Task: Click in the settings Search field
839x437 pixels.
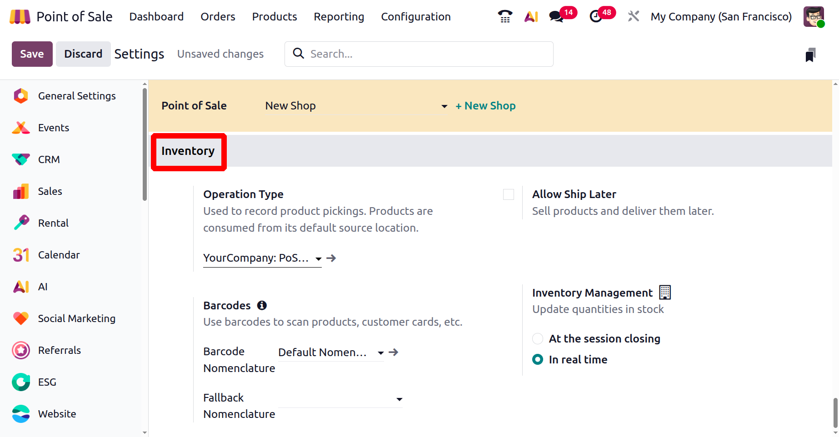Action: pos(427,54)
